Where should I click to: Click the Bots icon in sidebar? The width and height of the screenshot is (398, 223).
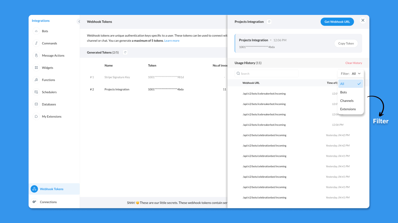point(36,31)
